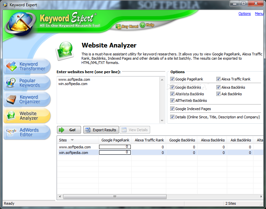Click the Buy Now! link

(130, 26)
